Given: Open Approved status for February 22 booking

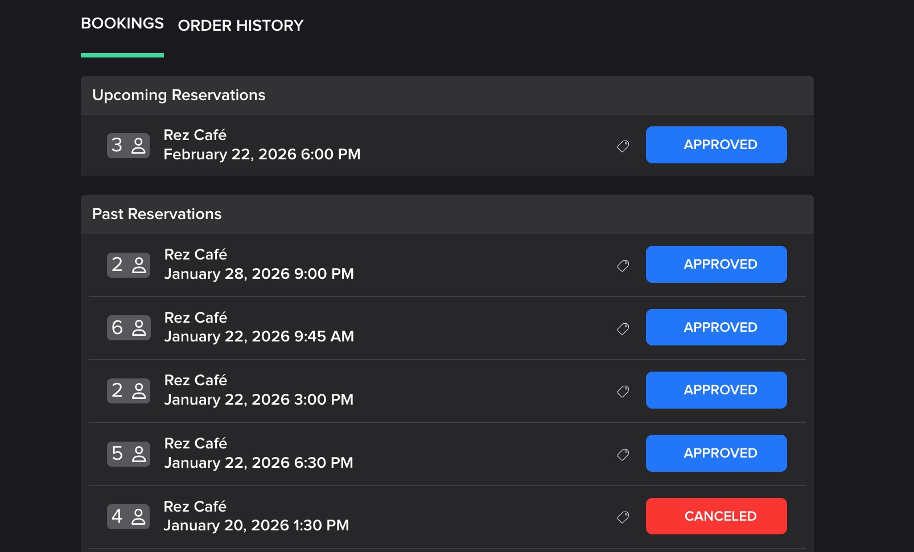Looking at the screenshot, I should coord(716,145).
